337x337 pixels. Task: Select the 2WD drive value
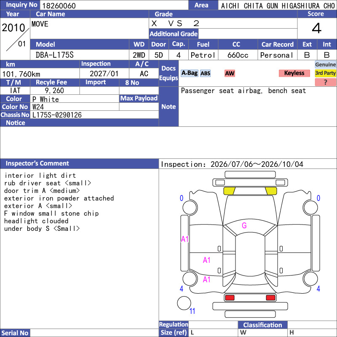click(139, 55)
